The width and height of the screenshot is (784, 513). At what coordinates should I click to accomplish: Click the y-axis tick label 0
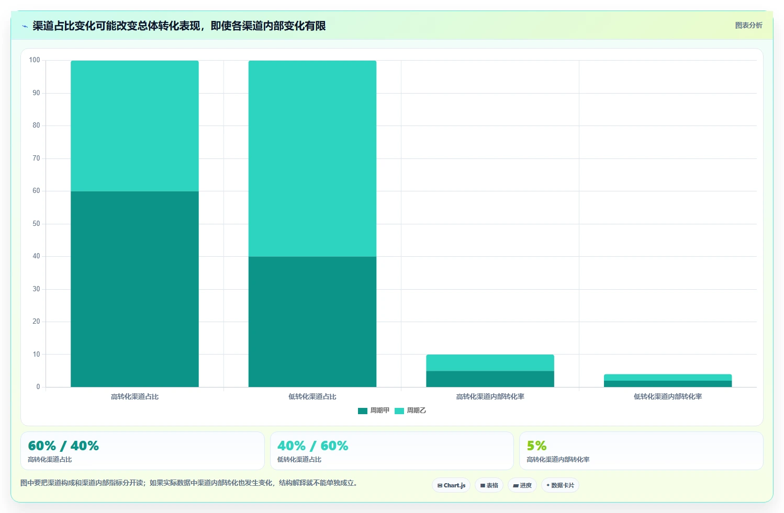click(x=38, y=387)
